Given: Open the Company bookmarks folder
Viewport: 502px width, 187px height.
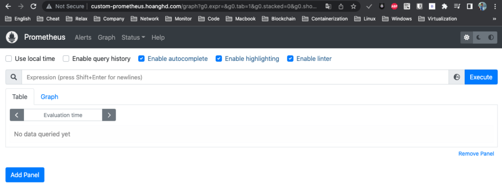Looking at the screenshot, I should click(x=109, y=19).
